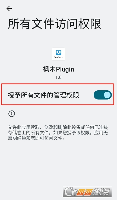
Task: Tap the 授予所有文件的管理权限 label
Action: (43, 95)
